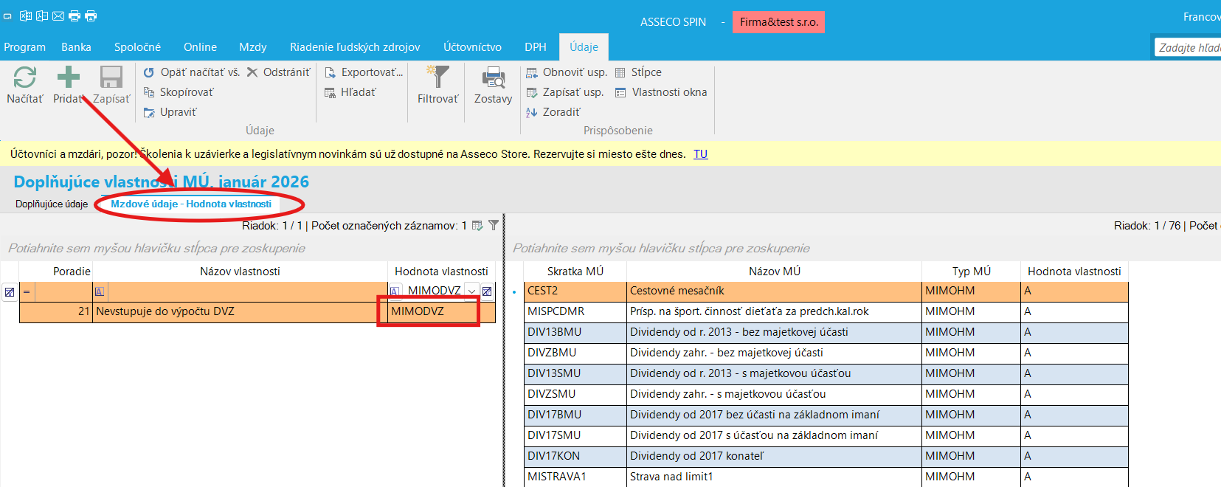Click into the Zadajte hľadaný search field
The width and height of the screenshot is (1221, 487).
pos(1188,47)
